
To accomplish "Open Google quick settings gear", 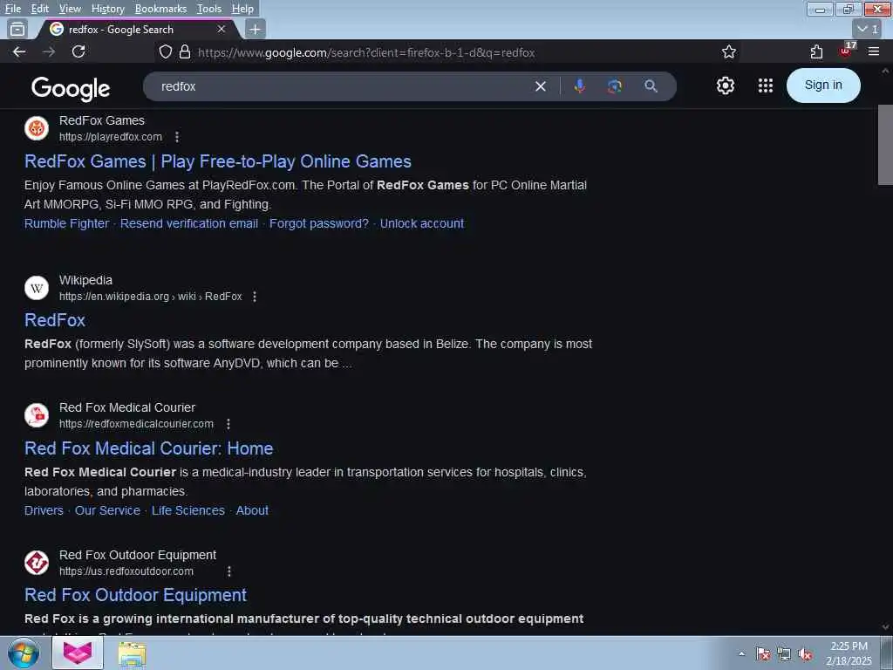I will (x=726, y=85).
